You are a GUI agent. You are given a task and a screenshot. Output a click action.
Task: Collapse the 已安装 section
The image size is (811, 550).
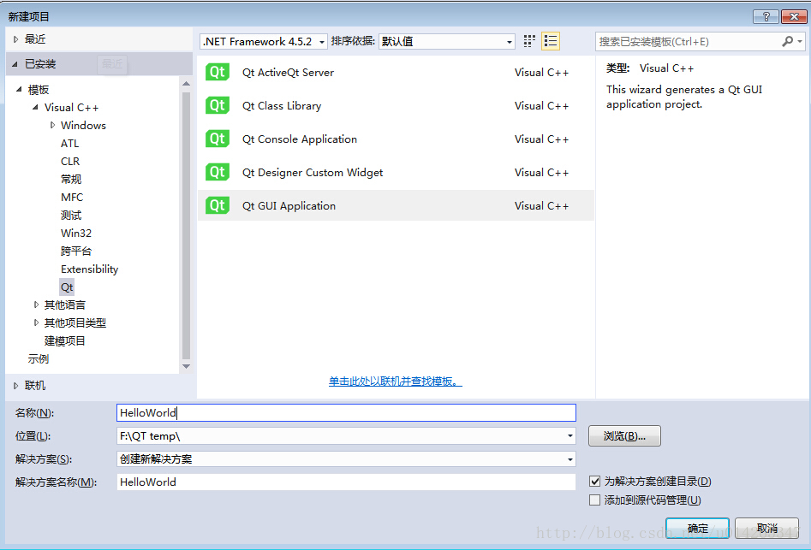[15, 64]
